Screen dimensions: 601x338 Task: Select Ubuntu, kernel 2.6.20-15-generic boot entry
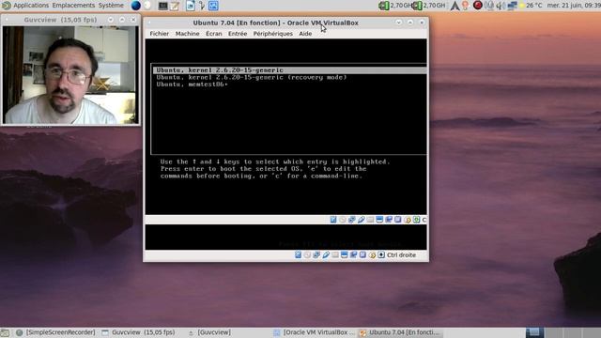click(290, 70)
